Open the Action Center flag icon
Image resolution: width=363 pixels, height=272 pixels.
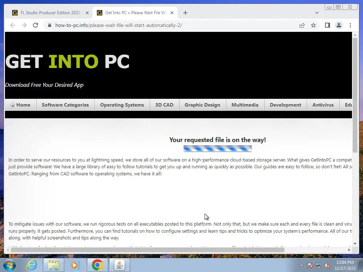tap(310, 265)
